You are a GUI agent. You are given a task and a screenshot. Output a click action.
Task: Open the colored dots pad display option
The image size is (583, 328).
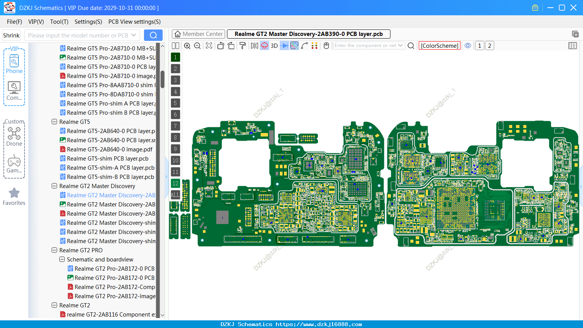coord(315,45)
